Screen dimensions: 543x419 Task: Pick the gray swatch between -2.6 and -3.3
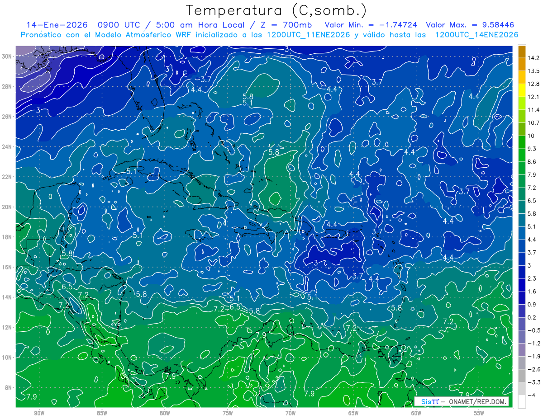tap(522, 376)
